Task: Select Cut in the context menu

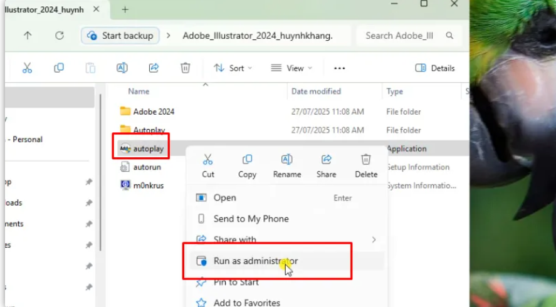Action: [208, 166]
